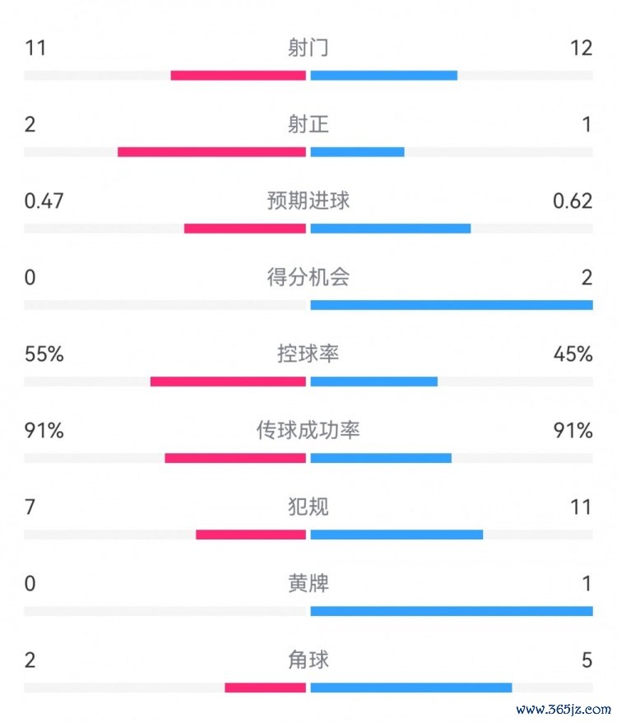Click the 55% possession value

coord(44,354)
